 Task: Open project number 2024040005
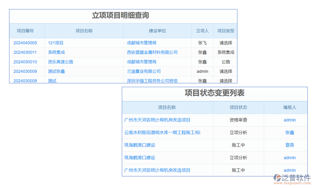[25, 43]
